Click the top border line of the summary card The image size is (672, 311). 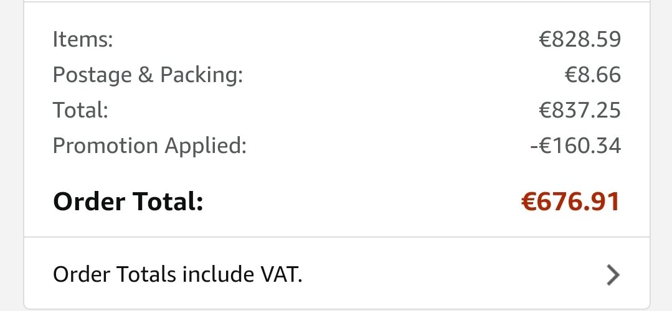(x=337, y=2)
